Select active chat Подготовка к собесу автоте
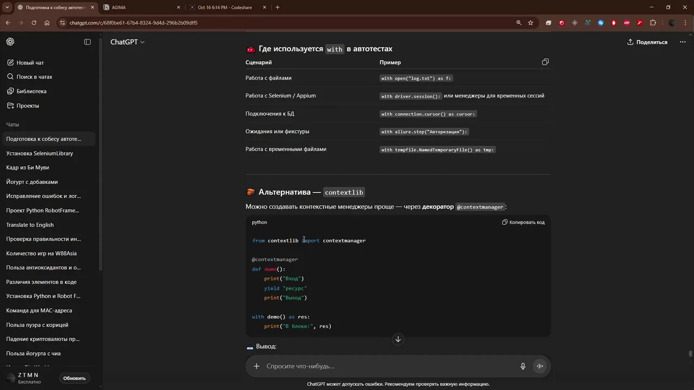This screenshot has width=694, height=390. click(49, 139)
